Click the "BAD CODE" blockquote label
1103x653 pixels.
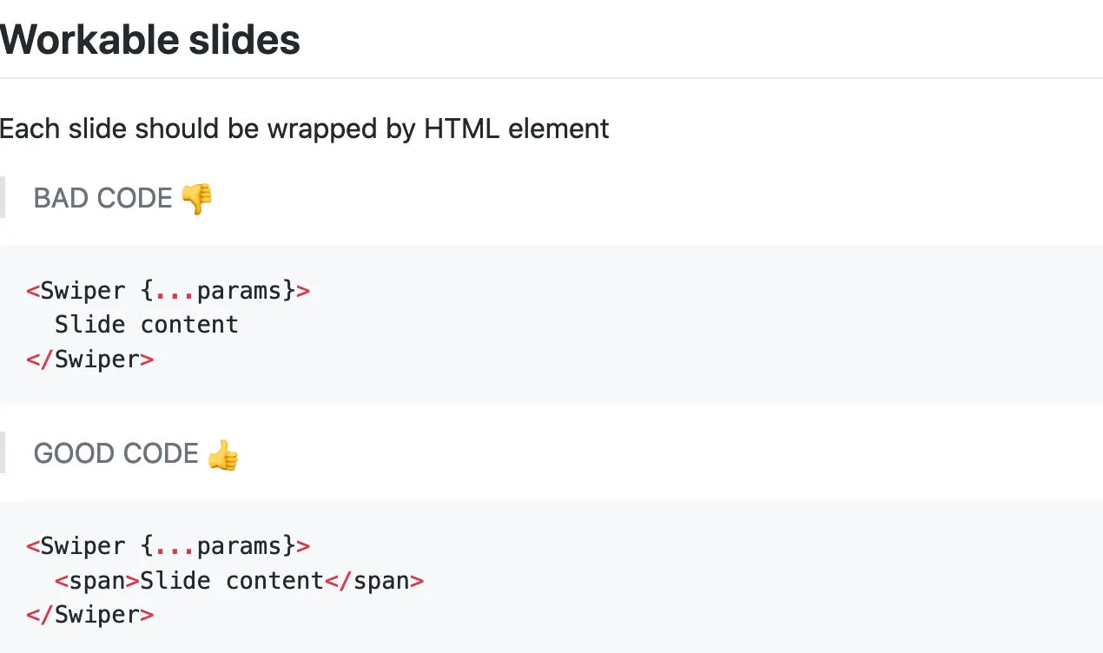(x=102, y=199)
